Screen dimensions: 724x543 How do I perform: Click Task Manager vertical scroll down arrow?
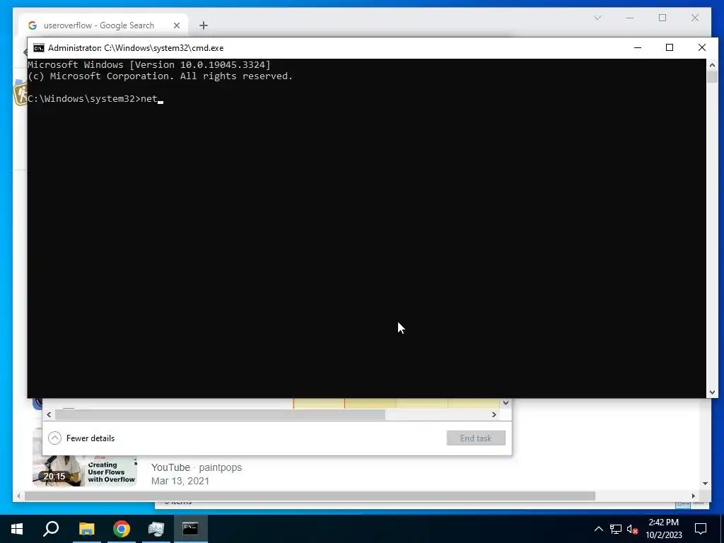coord(506,403)
